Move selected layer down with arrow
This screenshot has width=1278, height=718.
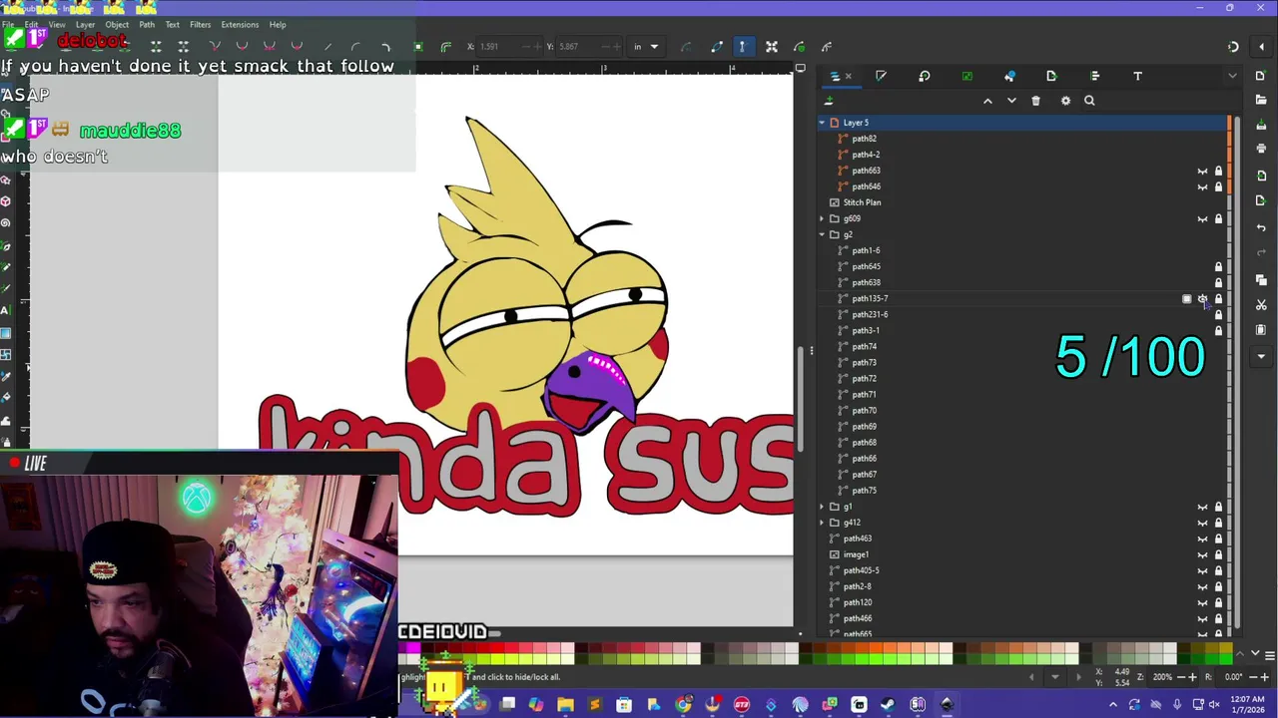1011,101
